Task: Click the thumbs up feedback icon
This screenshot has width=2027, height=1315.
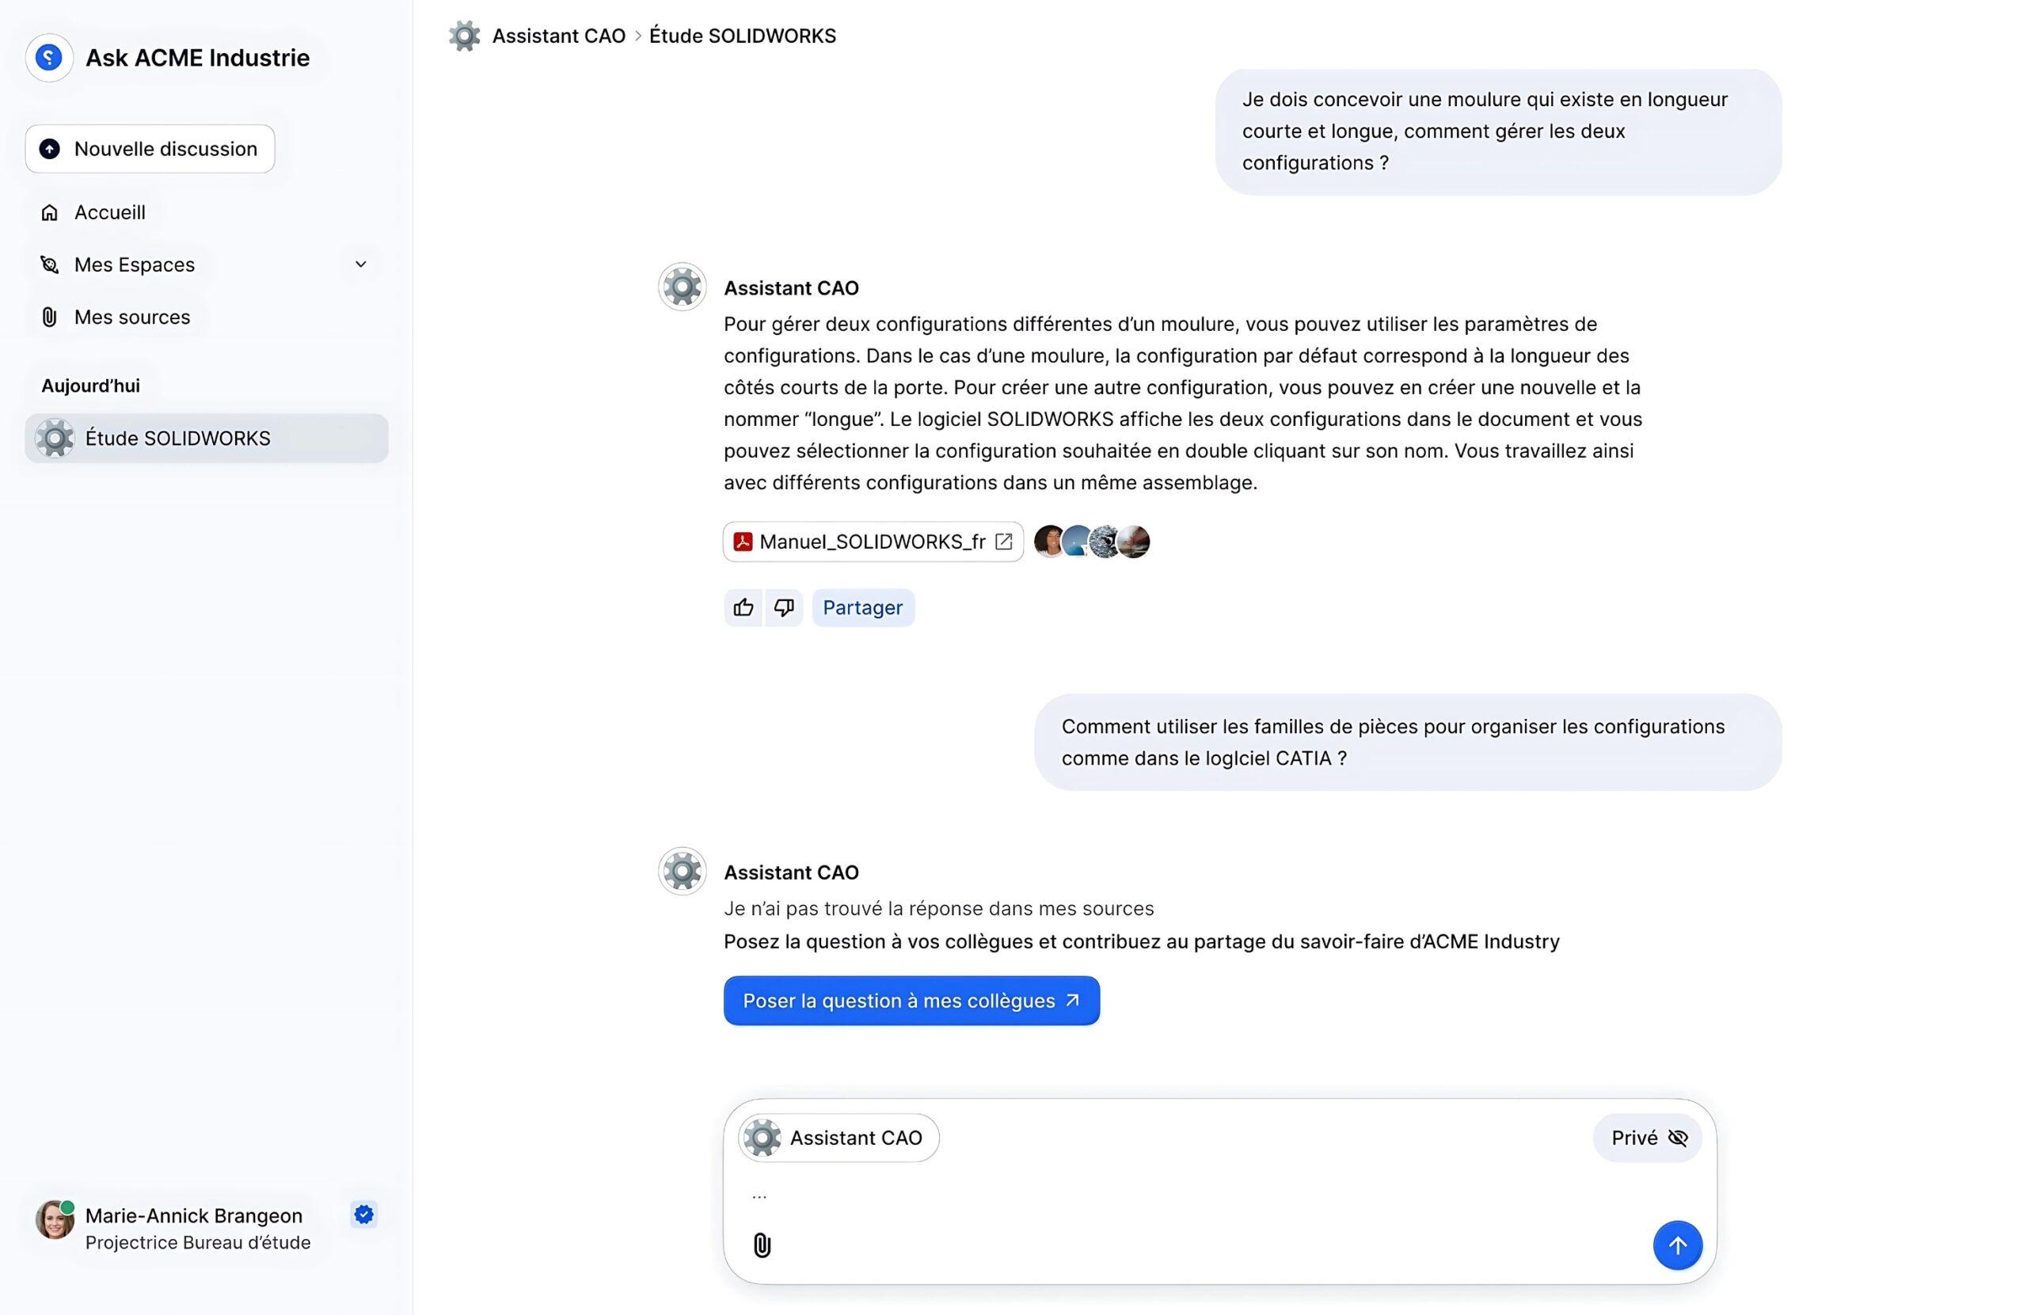Action: click(x=743, y=607)
